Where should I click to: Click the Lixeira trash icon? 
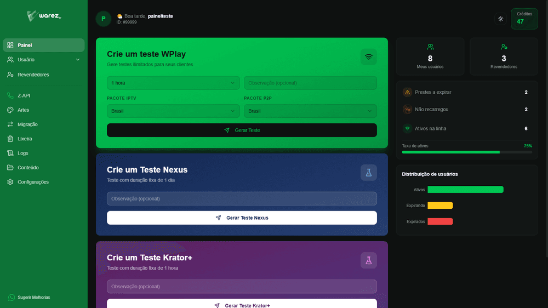tap(10, 139)
